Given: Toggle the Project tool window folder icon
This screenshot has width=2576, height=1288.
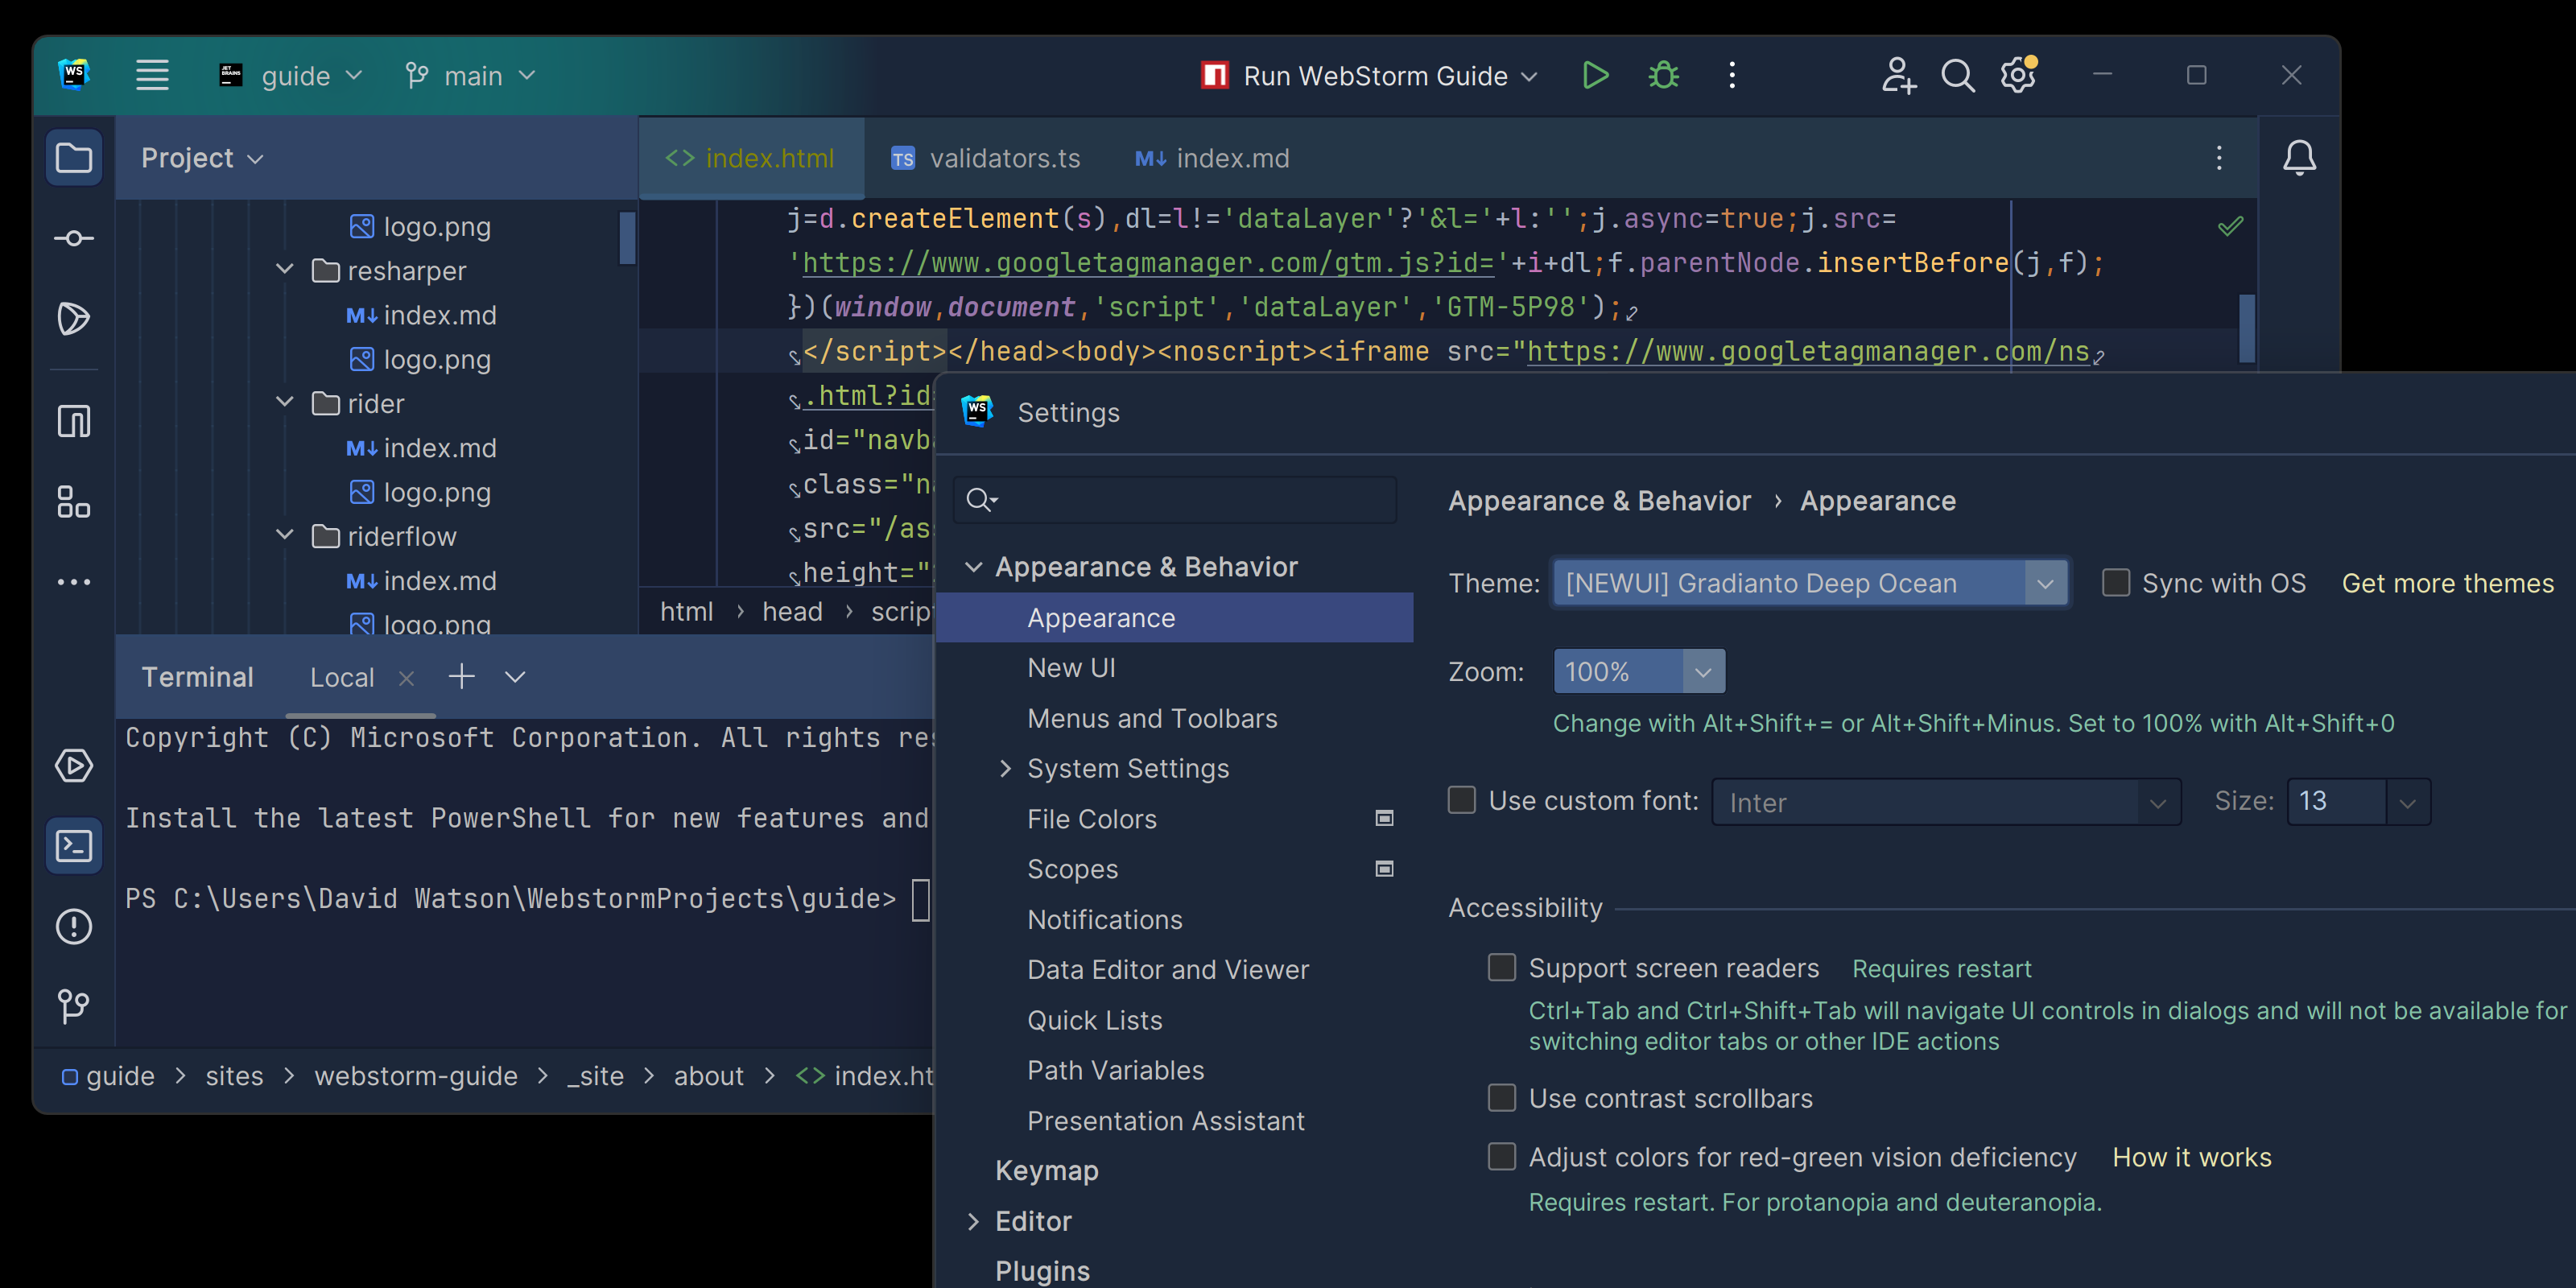Looking at the screenshot, I should point(74,157).
